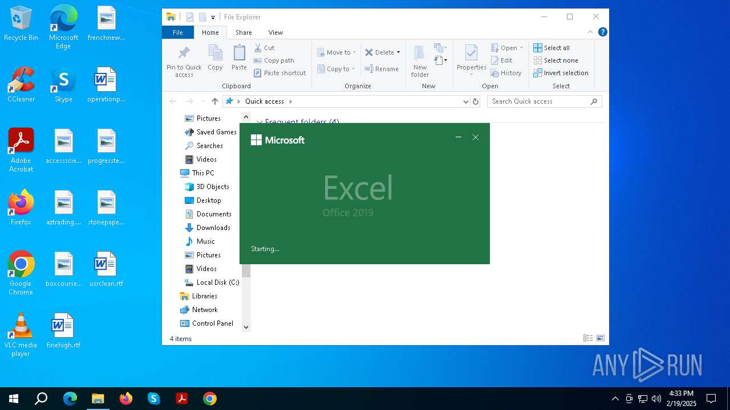Select Searches in navigation pane
The width and height of the screenshot is (730, 410).
[204, 146]
